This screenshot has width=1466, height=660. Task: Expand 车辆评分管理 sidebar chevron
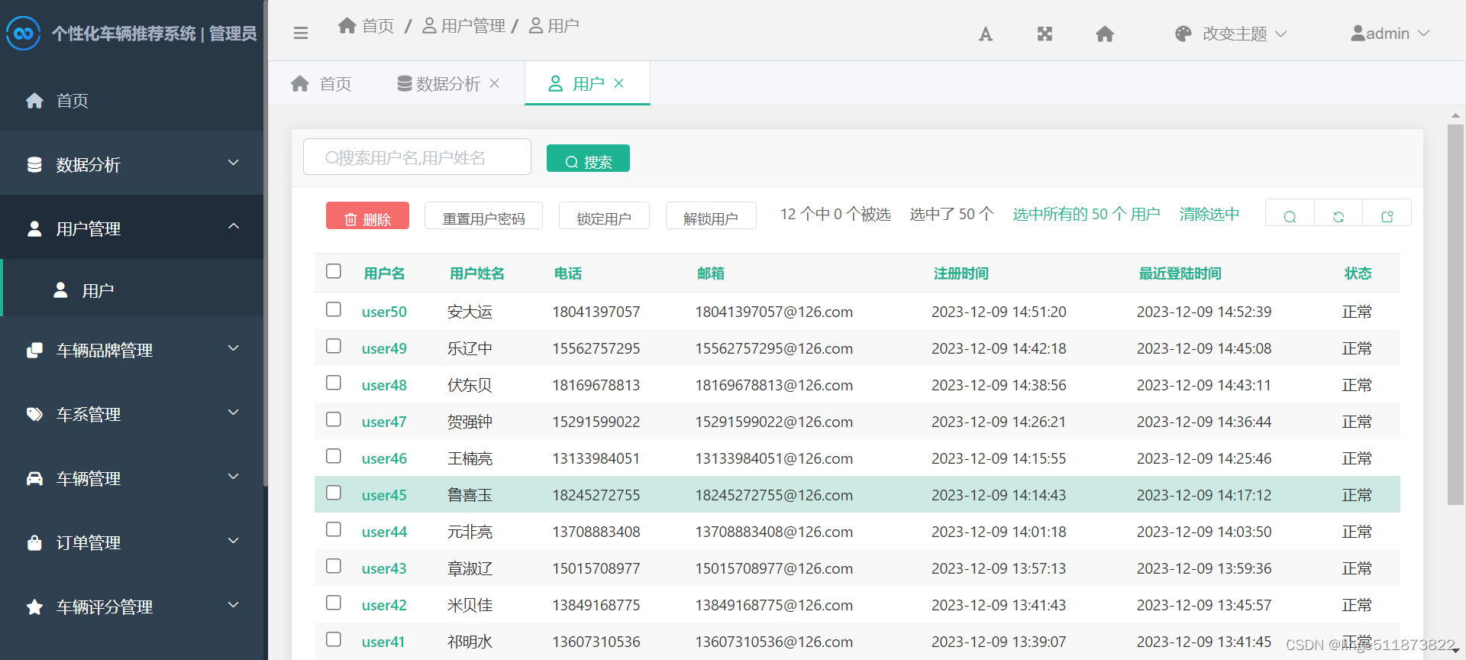234,605
